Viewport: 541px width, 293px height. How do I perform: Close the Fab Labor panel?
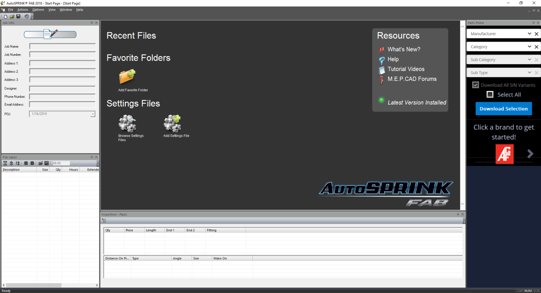click(x=96, y=157)
